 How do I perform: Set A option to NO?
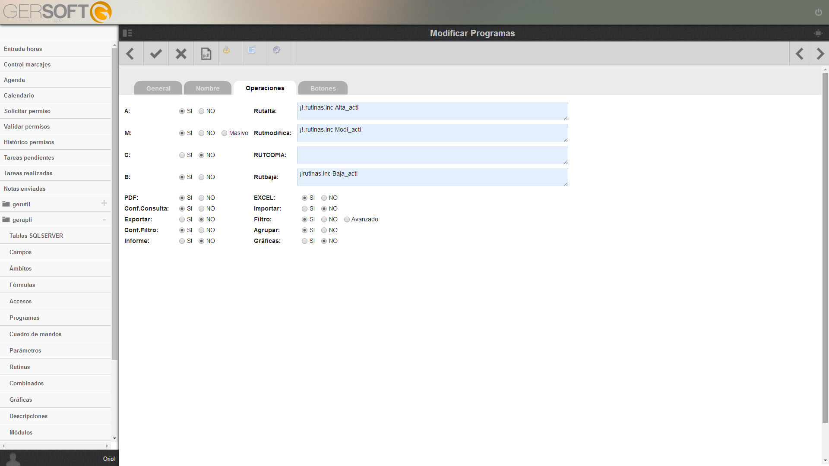point(201,111)
